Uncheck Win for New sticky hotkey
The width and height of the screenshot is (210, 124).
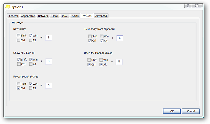31,35
